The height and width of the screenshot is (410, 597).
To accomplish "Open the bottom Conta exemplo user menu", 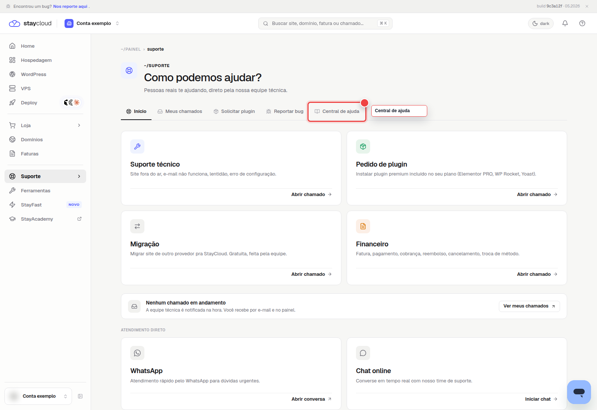I will coord(38,396).
